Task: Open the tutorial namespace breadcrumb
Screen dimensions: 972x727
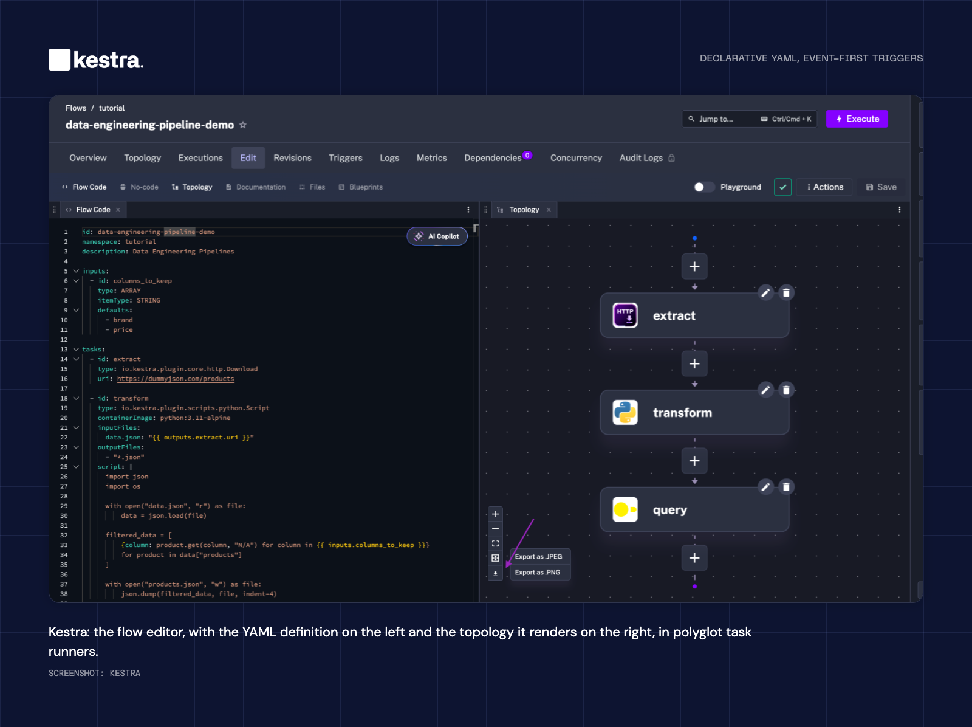Action: tap(112, 108)
